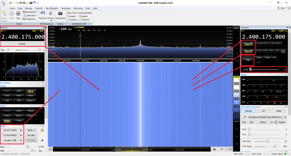
Task: Click the Stop radio icon
Action: (18, 14)
